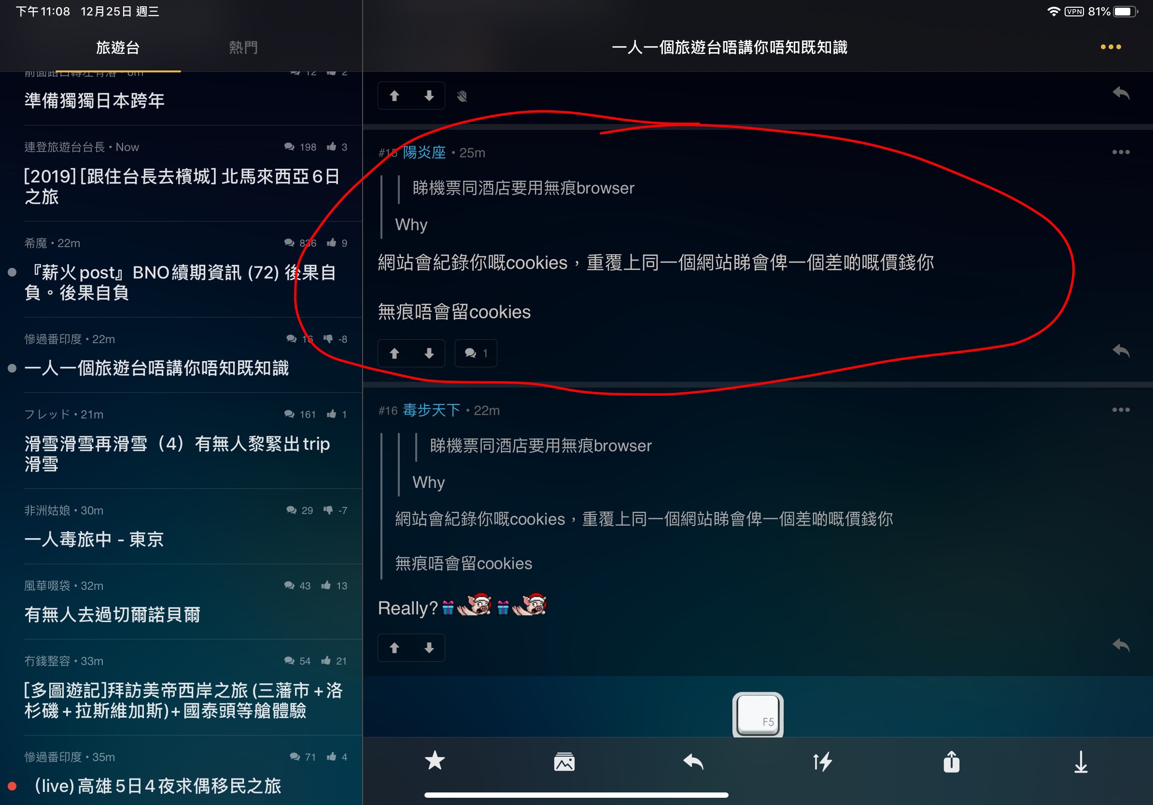Image resolution: width=1153 pixels, height=805 pixels.
Task: Open the image gallery icon in bottom toolbar
Action: [564, 762]
